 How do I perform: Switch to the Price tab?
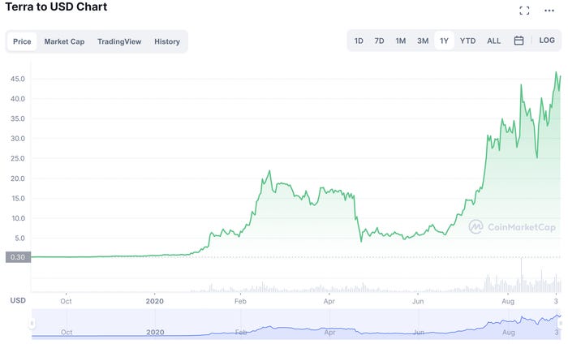coord(22,41)
